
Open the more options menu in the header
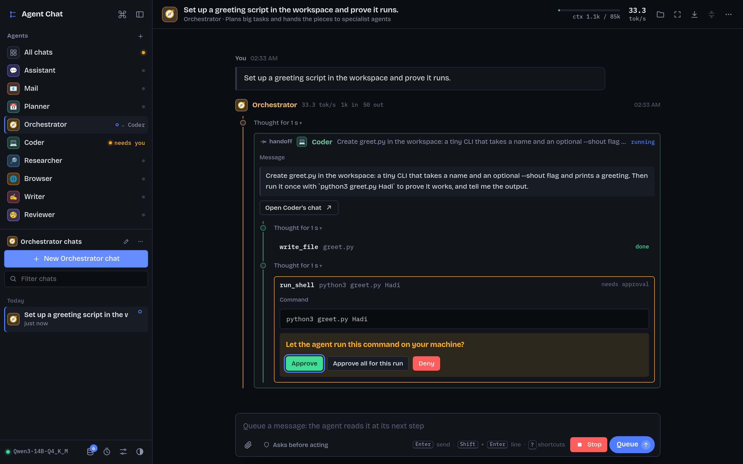[729, 14]
